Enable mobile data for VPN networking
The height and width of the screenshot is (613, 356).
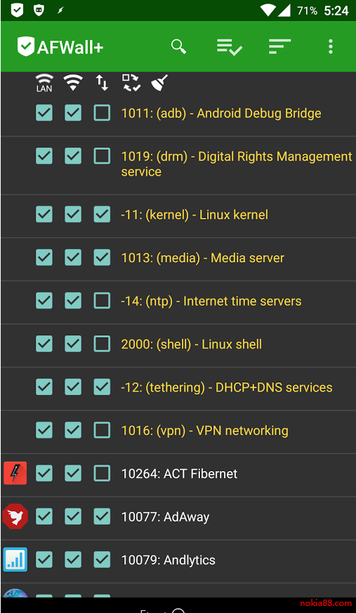102,430
